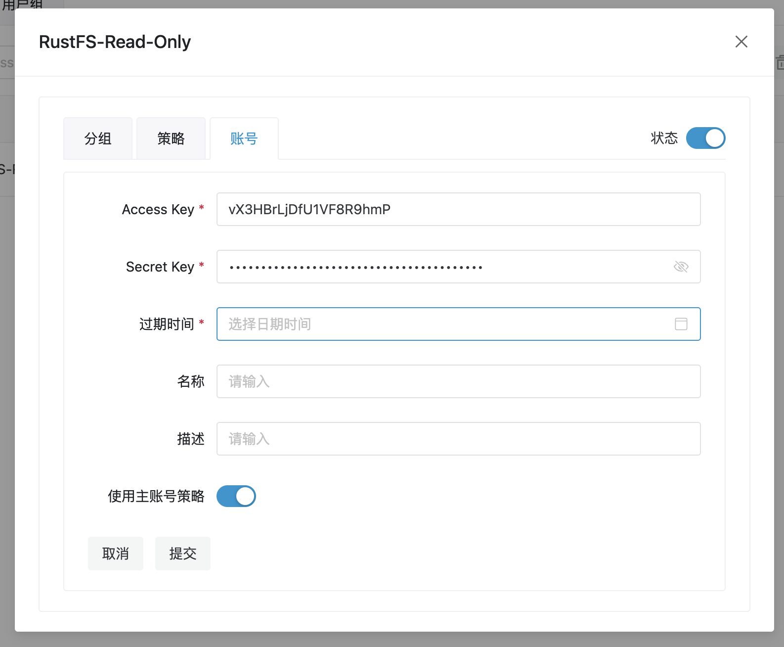The width and height of the screenshot is (784, 647).
Task: Click the Access Key label
Action: [158, 210]
